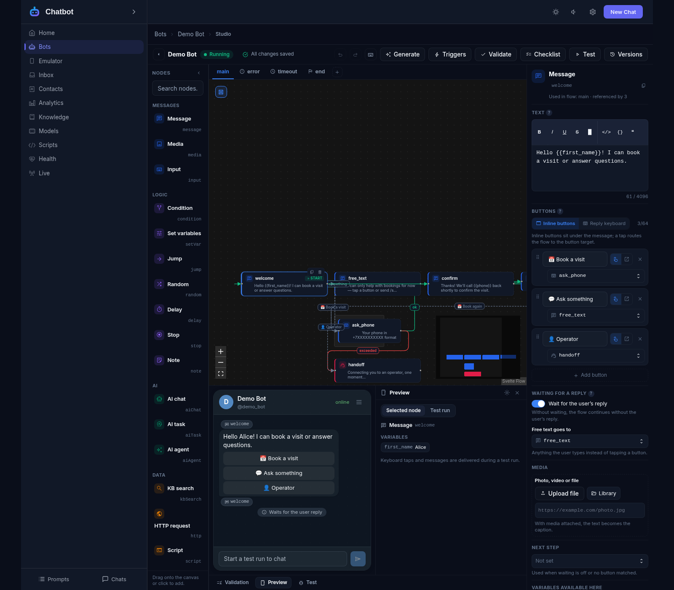Click the canvas grid-snap icon at top-left of canvas

[x=221, y=92]
